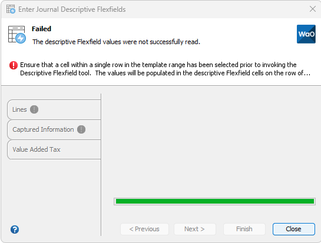Click the Previous button
The width and height of the screenshot is (321, 243).
[x=144, y=229]
